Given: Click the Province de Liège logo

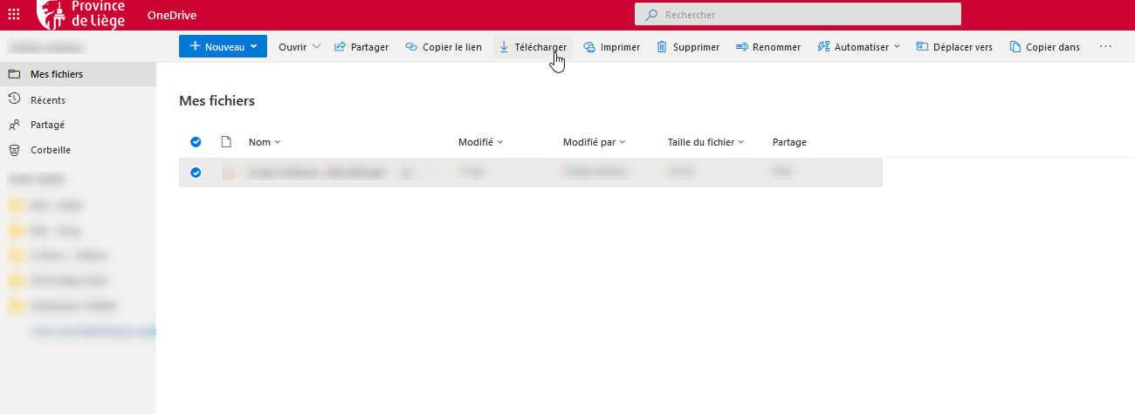Looking at the screenshot, I should 81,14.
